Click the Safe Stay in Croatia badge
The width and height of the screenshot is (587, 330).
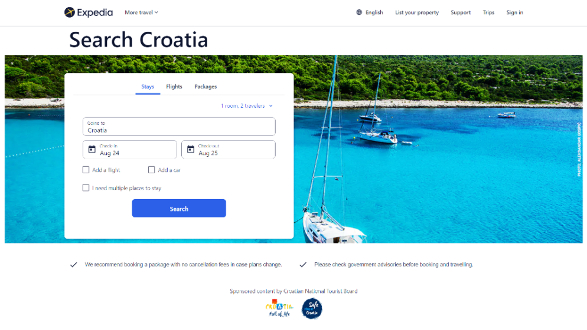coord(312,309)
